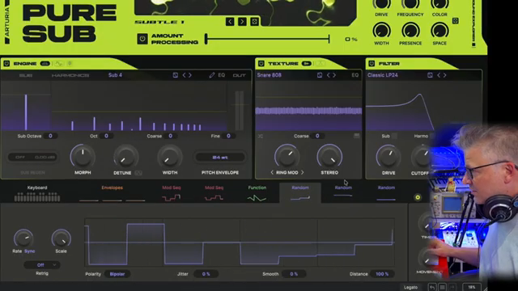This screenshot has width=518, height=291.
Task: Select the next Texture sample arrow
Action: pos(334,75)
